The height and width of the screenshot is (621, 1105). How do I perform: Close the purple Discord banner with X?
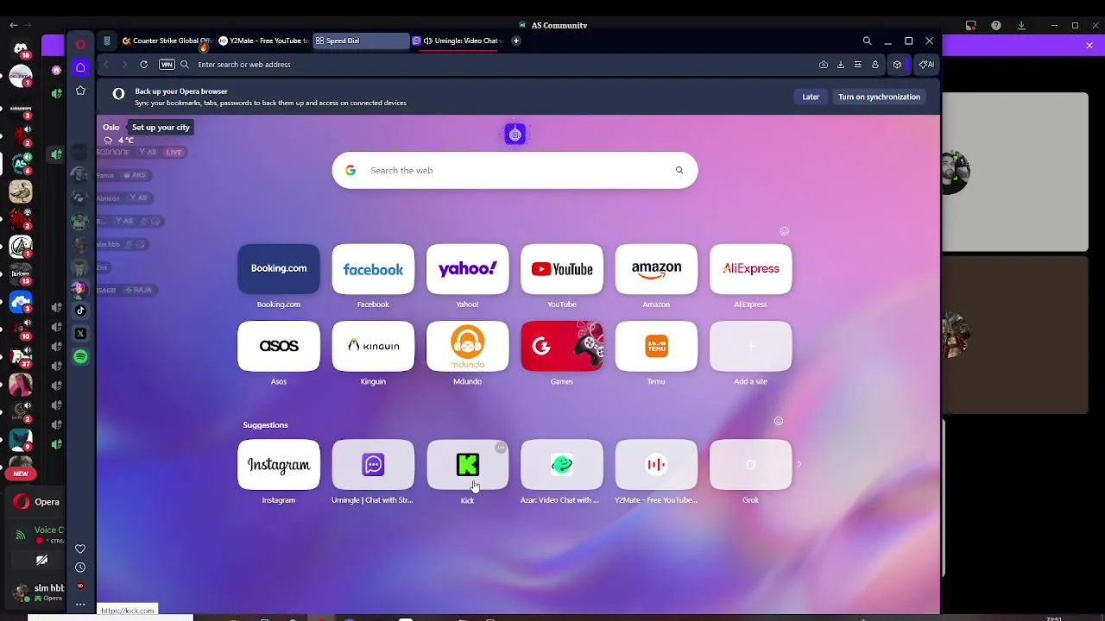click(x=1089, y=45)
